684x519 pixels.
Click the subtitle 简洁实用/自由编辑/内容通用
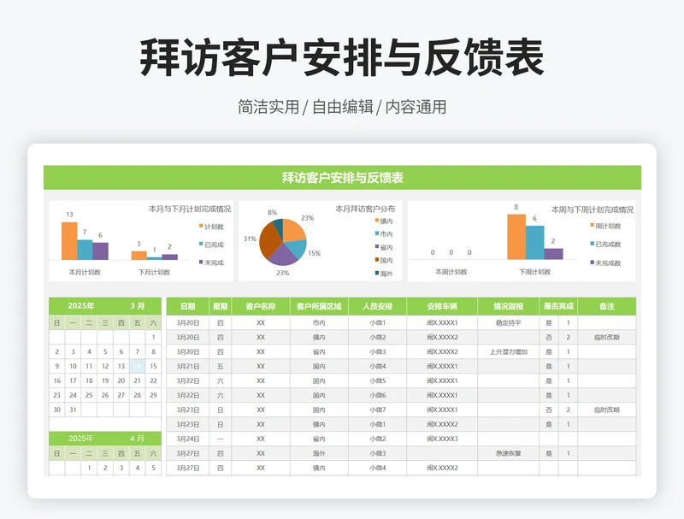[342, 107]
